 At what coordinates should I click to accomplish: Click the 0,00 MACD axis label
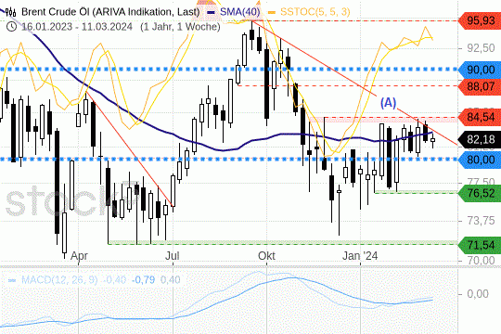(478, 294)
